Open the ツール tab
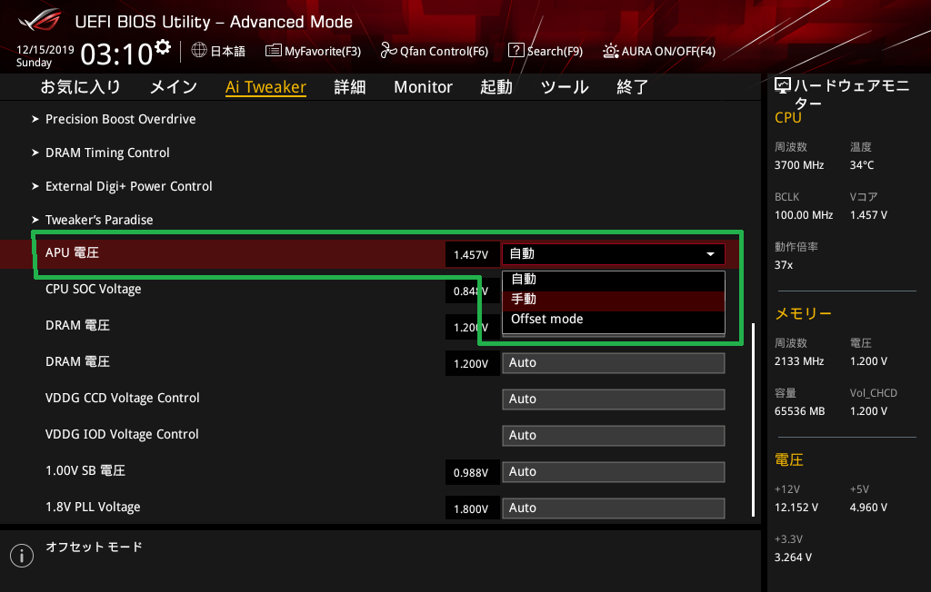Viewport: 931px width, 592px height. (x=564, y=87)
